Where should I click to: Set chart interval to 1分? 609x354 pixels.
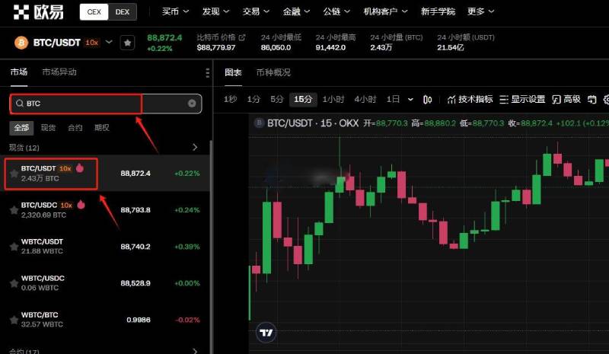point(253,100)
